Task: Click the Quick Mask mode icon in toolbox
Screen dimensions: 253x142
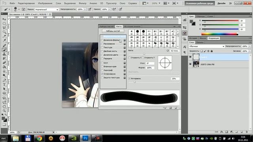Action: (4, 125)
